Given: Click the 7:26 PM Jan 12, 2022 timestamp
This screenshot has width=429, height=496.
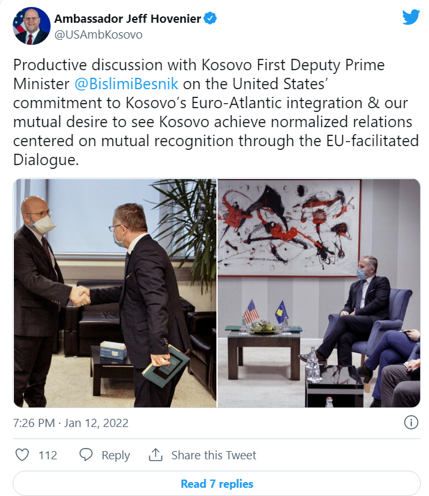Looking at the screenshot, I should click(x=71, y=423).
